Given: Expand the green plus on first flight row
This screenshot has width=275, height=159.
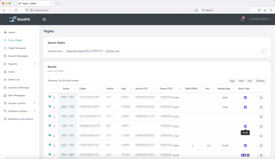Looking at the screenshot, I should 50,97.
